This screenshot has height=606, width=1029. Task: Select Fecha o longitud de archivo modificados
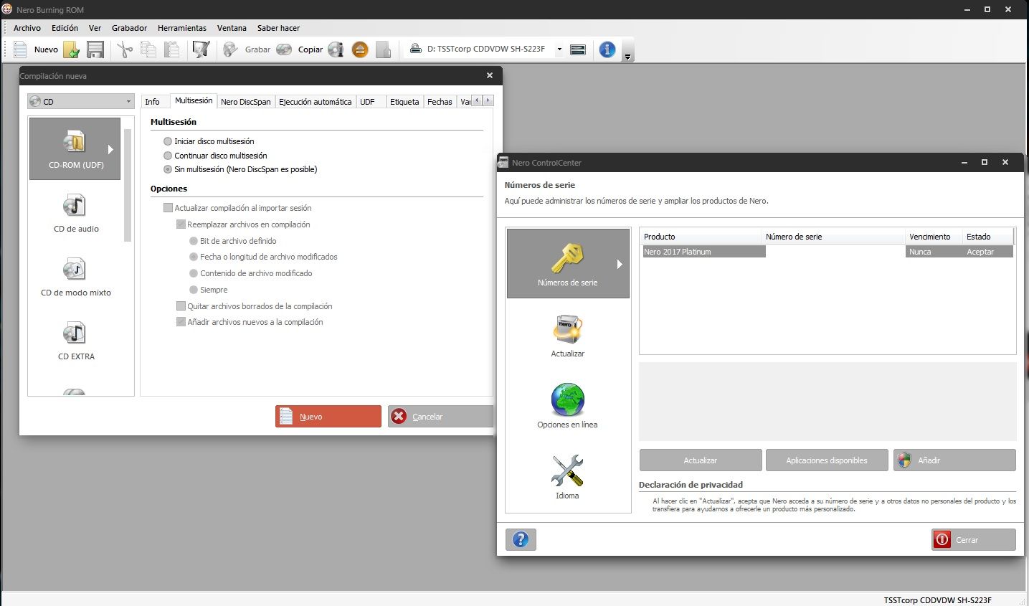click(194, 257)
